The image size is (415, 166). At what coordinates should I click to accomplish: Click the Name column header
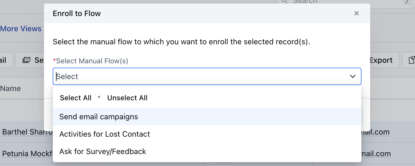pyautogui.click(x=11, y=88)
